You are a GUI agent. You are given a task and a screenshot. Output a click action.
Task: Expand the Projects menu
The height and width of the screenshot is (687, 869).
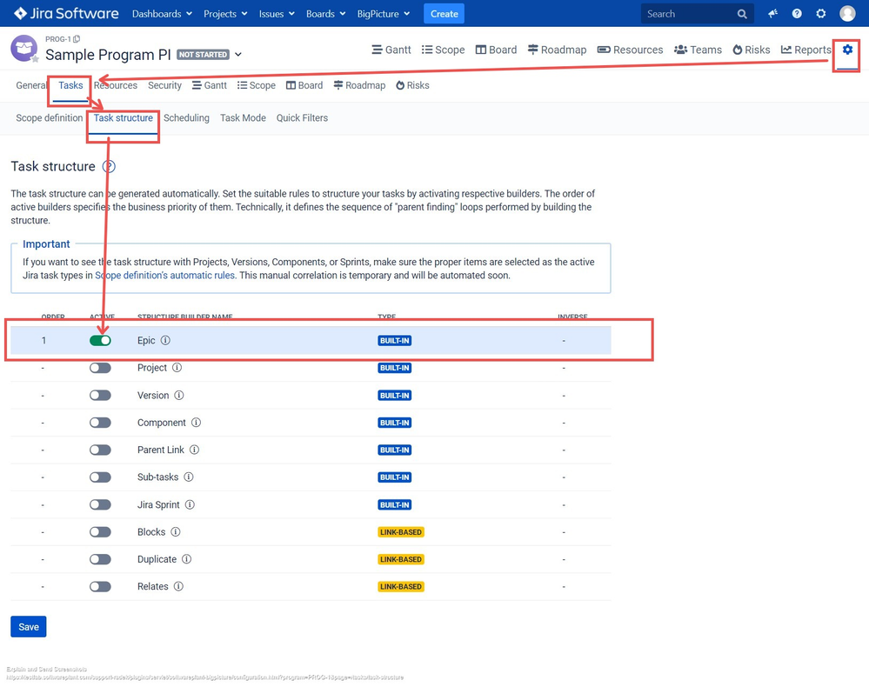click(225, 14)
